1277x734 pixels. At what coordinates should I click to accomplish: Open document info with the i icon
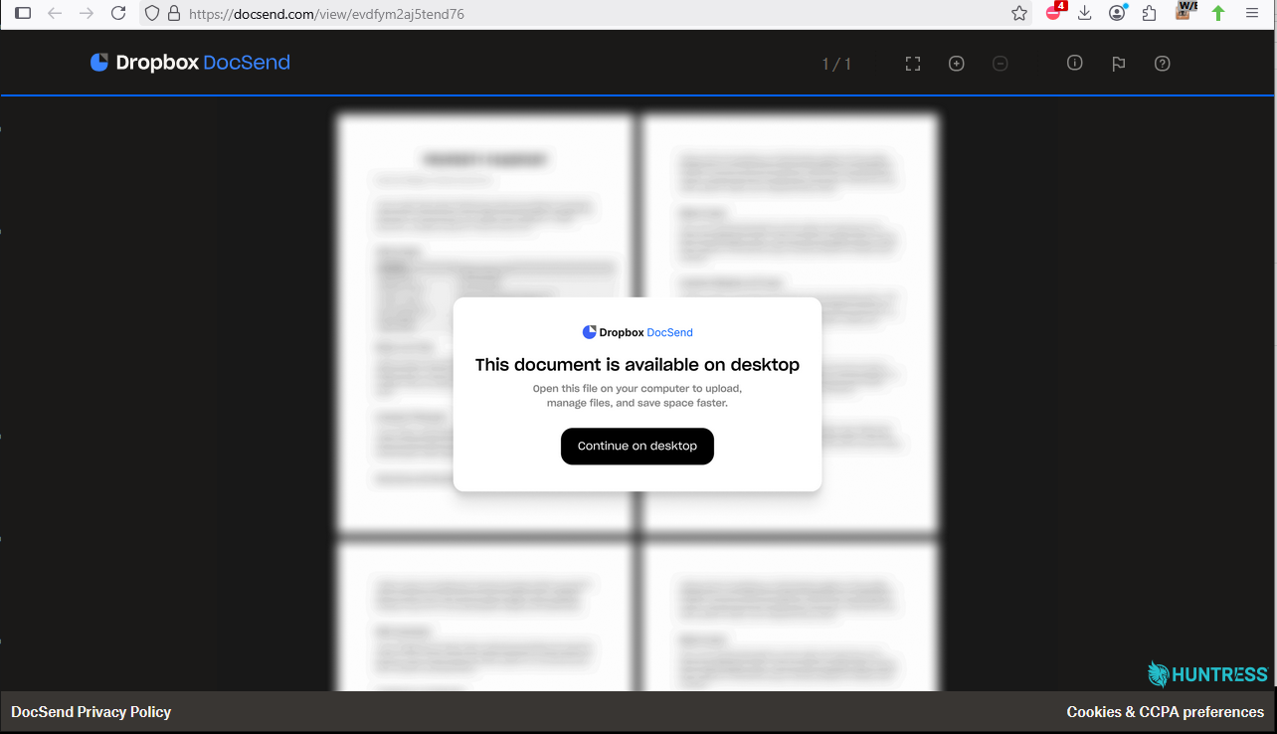tap(1075, 63)
